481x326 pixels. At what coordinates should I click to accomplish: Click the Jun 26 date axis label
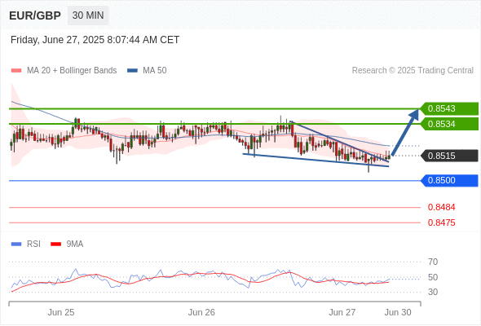point(201,312)
